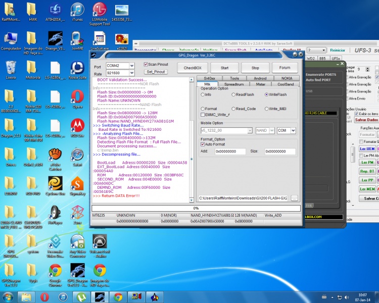Viewport: 379px width, 303px height.
Task: Switch to the CoolSand tab
Action: click(286, 84)
